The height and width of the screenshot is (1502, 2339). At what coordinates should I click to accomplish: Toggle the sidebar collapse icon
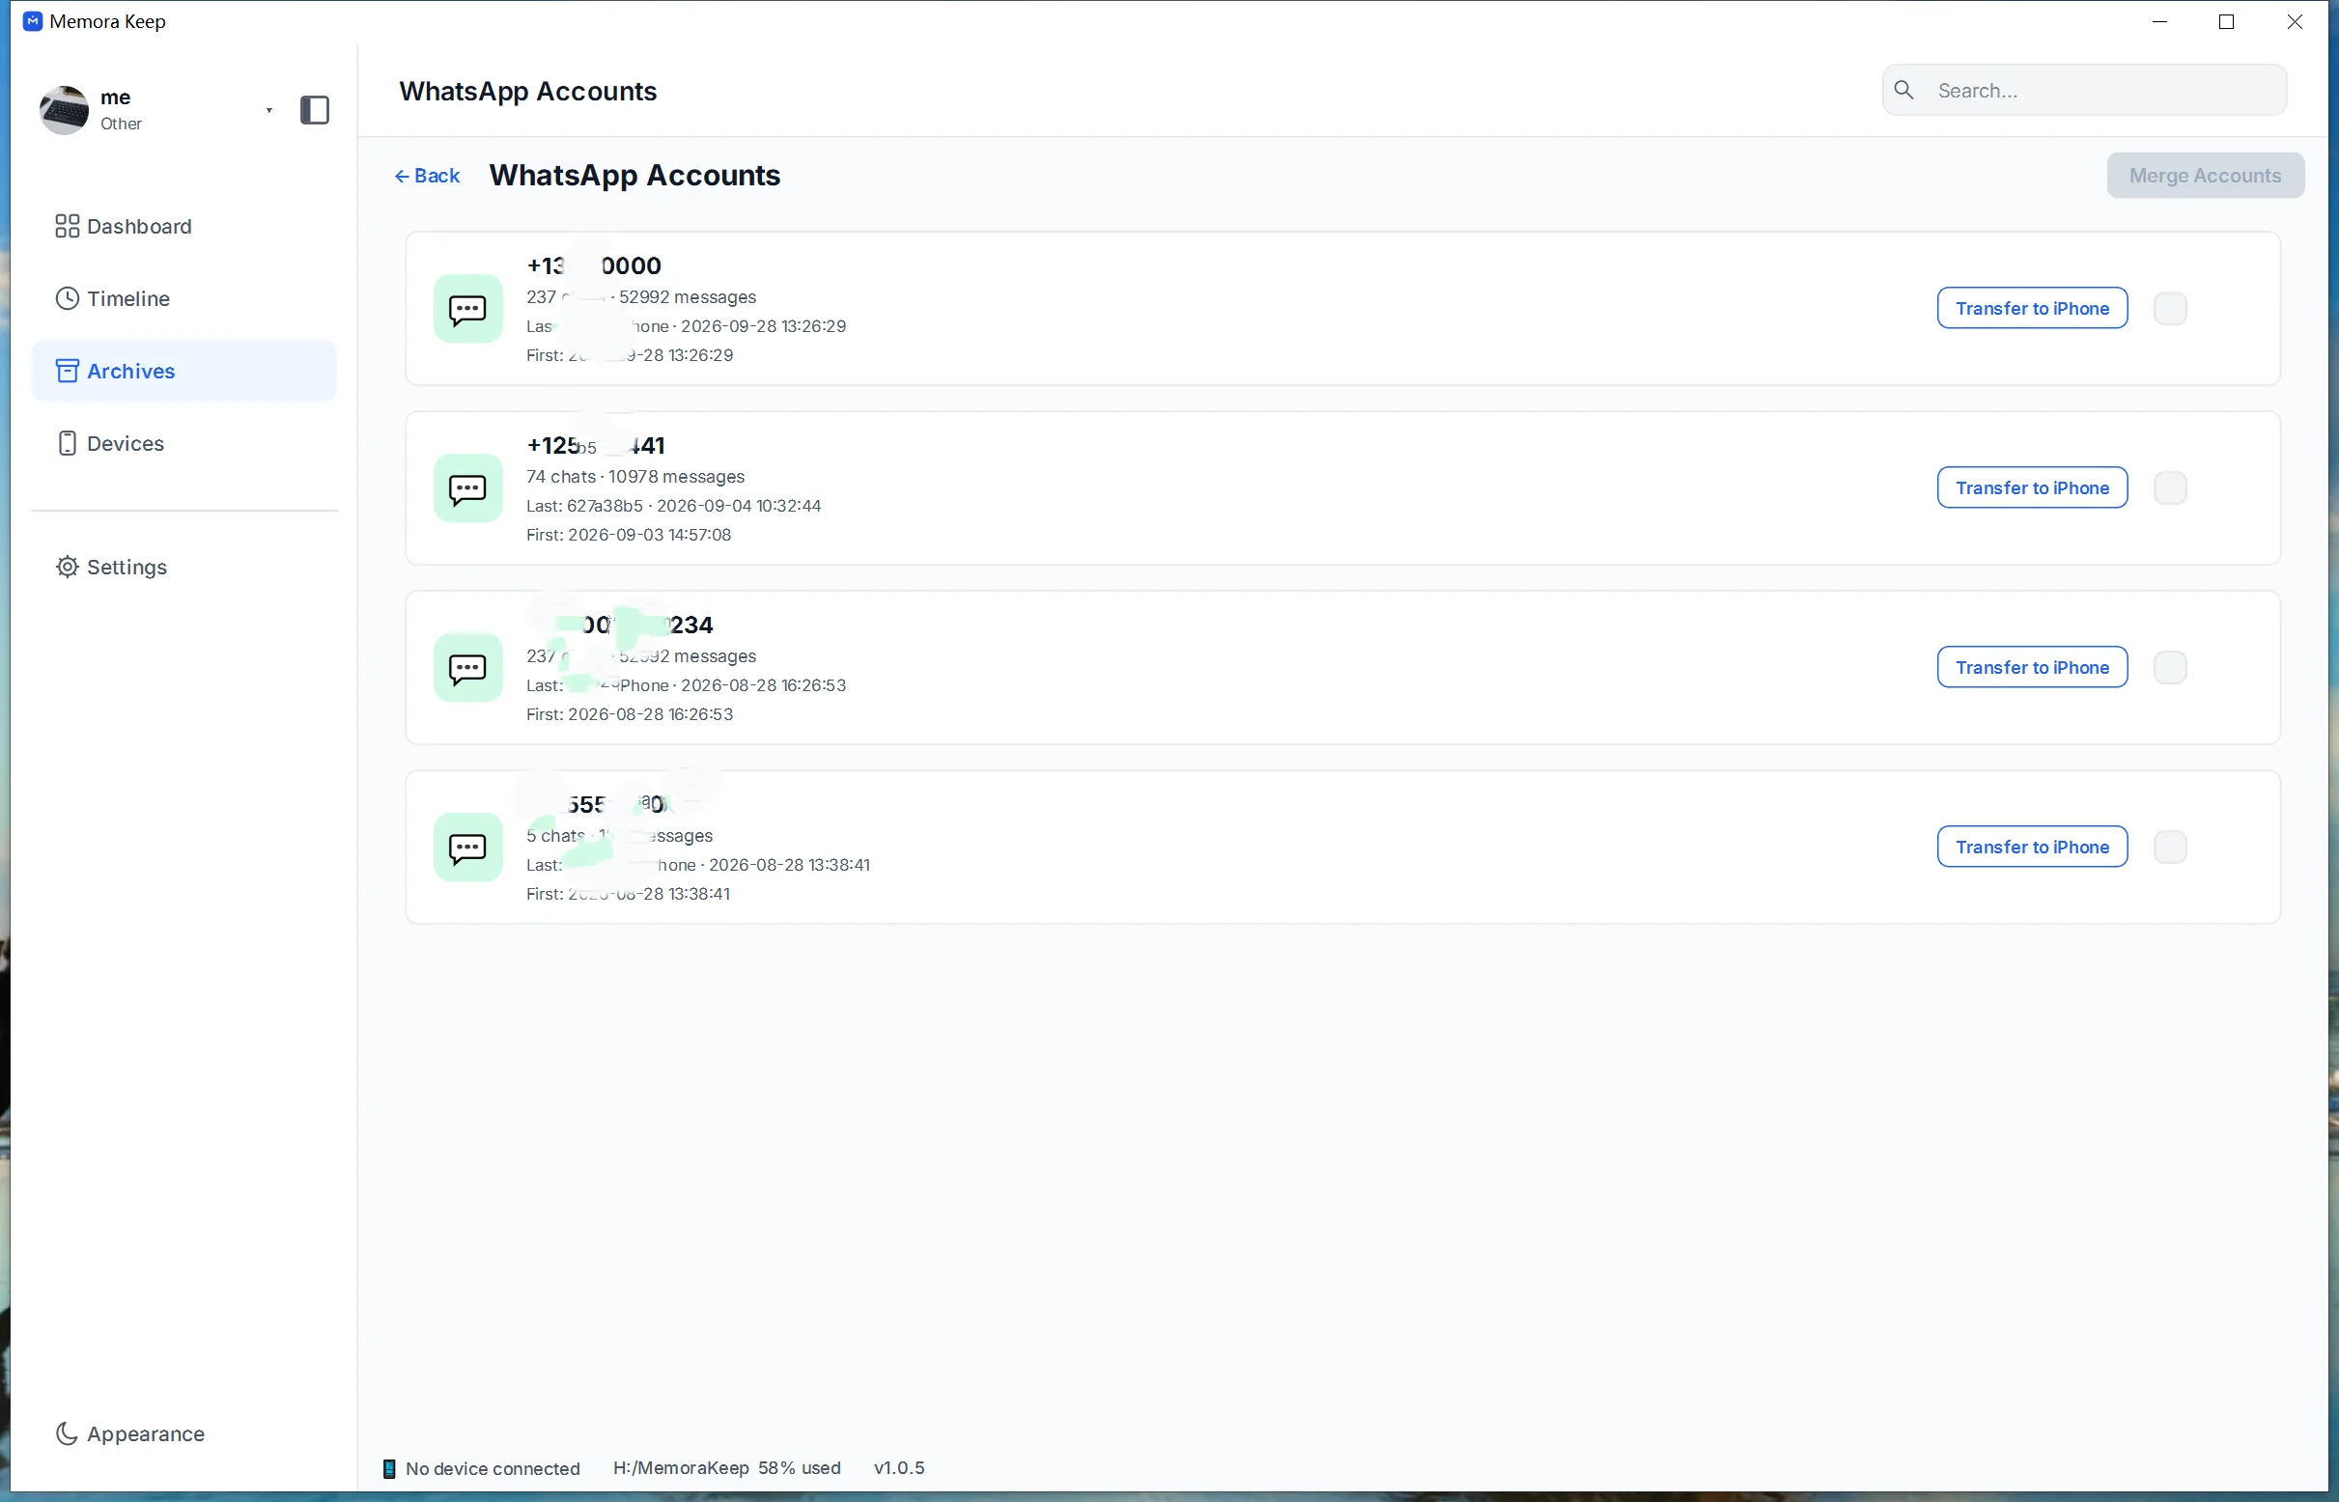(314, 110)
